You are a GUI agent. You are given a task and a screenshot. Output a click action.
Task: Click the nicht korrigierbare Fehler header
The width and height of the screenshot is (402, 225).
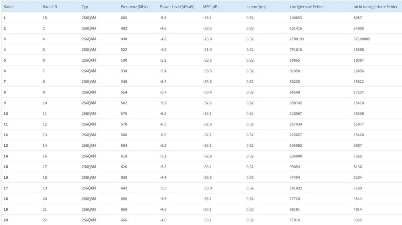pos(375,7)
